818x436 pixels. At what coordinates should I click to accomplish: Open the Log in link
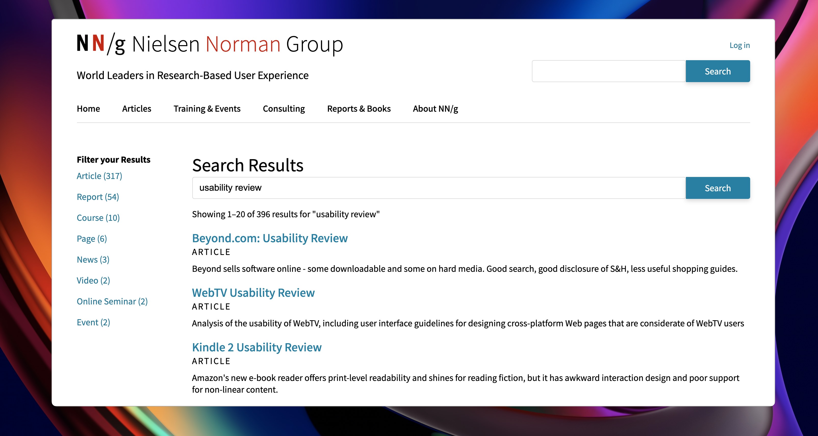[739, 45]
